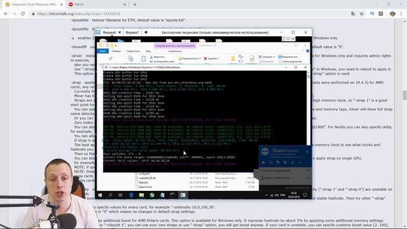Click the Properties checkmark icon

click(x=252, y=59)
